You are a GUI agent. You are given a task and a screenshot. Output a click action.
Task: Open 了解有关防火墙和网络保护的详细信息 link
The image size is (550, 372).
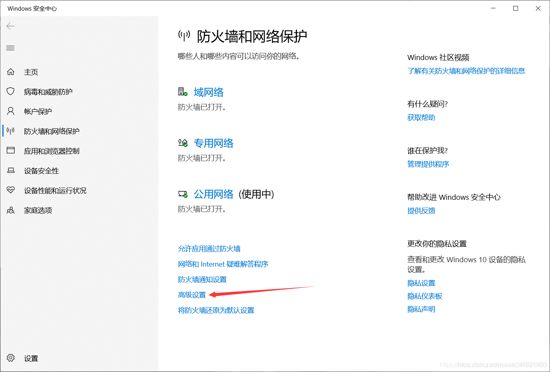click(466, 71)
